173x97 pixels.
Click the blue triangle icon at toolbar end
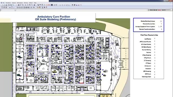[x=77, y=5]
